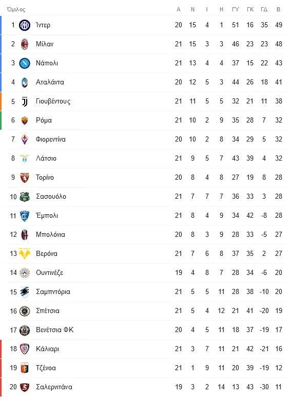The image size is (289, 397).
Task: Open the Ρόμα team page
Action: 44,120
